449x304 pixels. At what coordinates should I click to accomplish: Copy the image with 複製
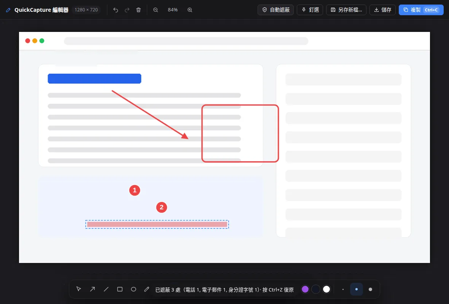[x=421, y=10]
